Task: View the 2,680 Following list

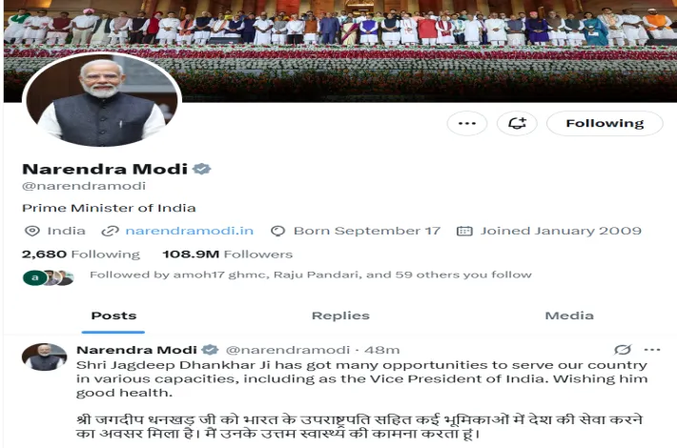Action: (81, 255)
